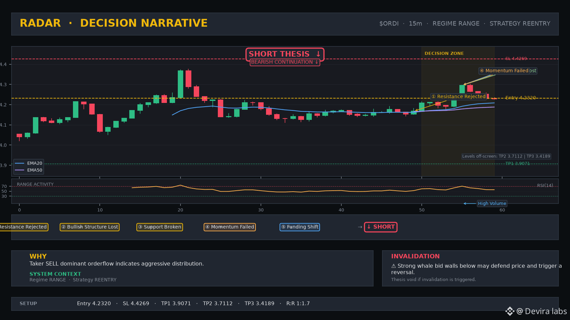Select the RSI(14) indicator label
The height and width of the screenshot is (320, 570).
tap(545, 186)
